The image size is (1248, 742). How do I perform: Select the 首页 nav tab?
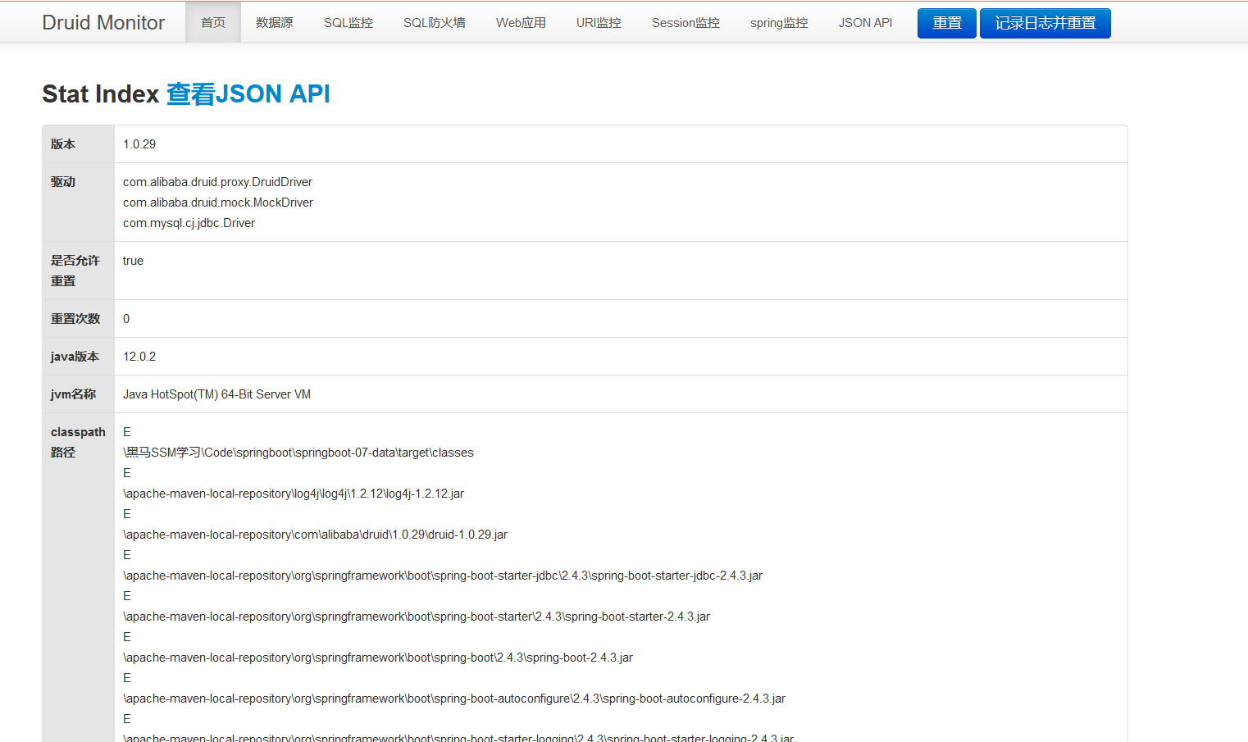[213, 22]
